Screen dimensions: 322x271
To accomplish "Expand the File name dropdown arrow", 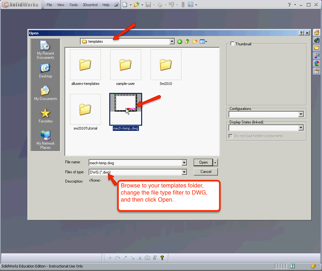I will pyautogui.click(x=184, y=163).
